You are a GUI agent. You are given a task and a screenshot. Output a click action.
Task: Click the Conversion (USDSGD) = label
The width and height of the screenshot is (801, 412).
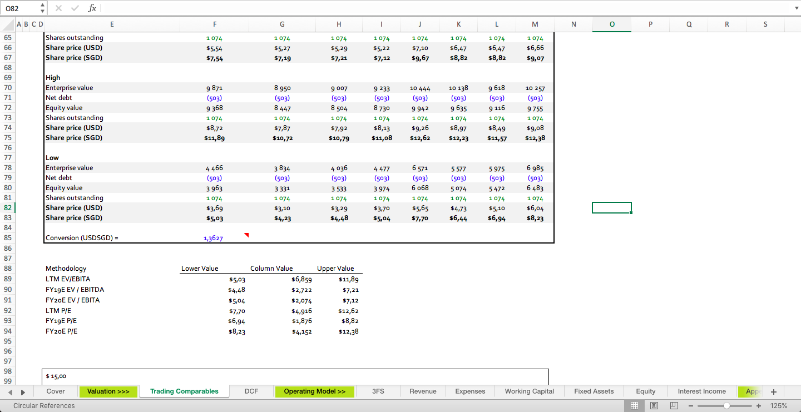[x=82, y=238]
